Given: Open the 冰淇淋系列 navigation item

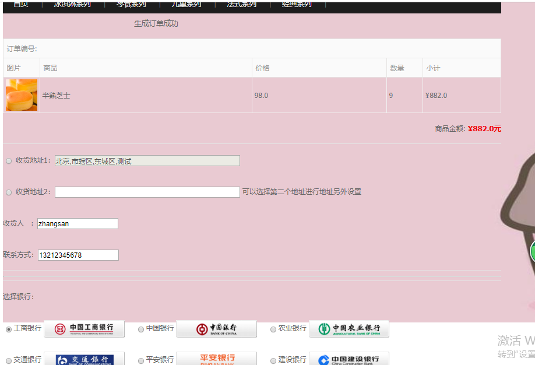Looking at the screenshot, I should tap(72, 4).
